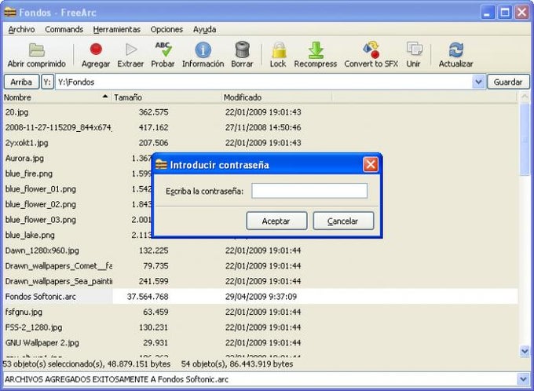The width and height of the screenshot is (534, 391).
Task: Click the red Agregar icon
Action: 96,49
